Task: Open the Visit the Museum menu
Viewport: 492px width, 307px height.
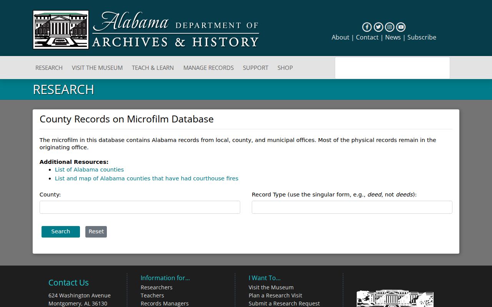Action: click(x=97, y=68)
